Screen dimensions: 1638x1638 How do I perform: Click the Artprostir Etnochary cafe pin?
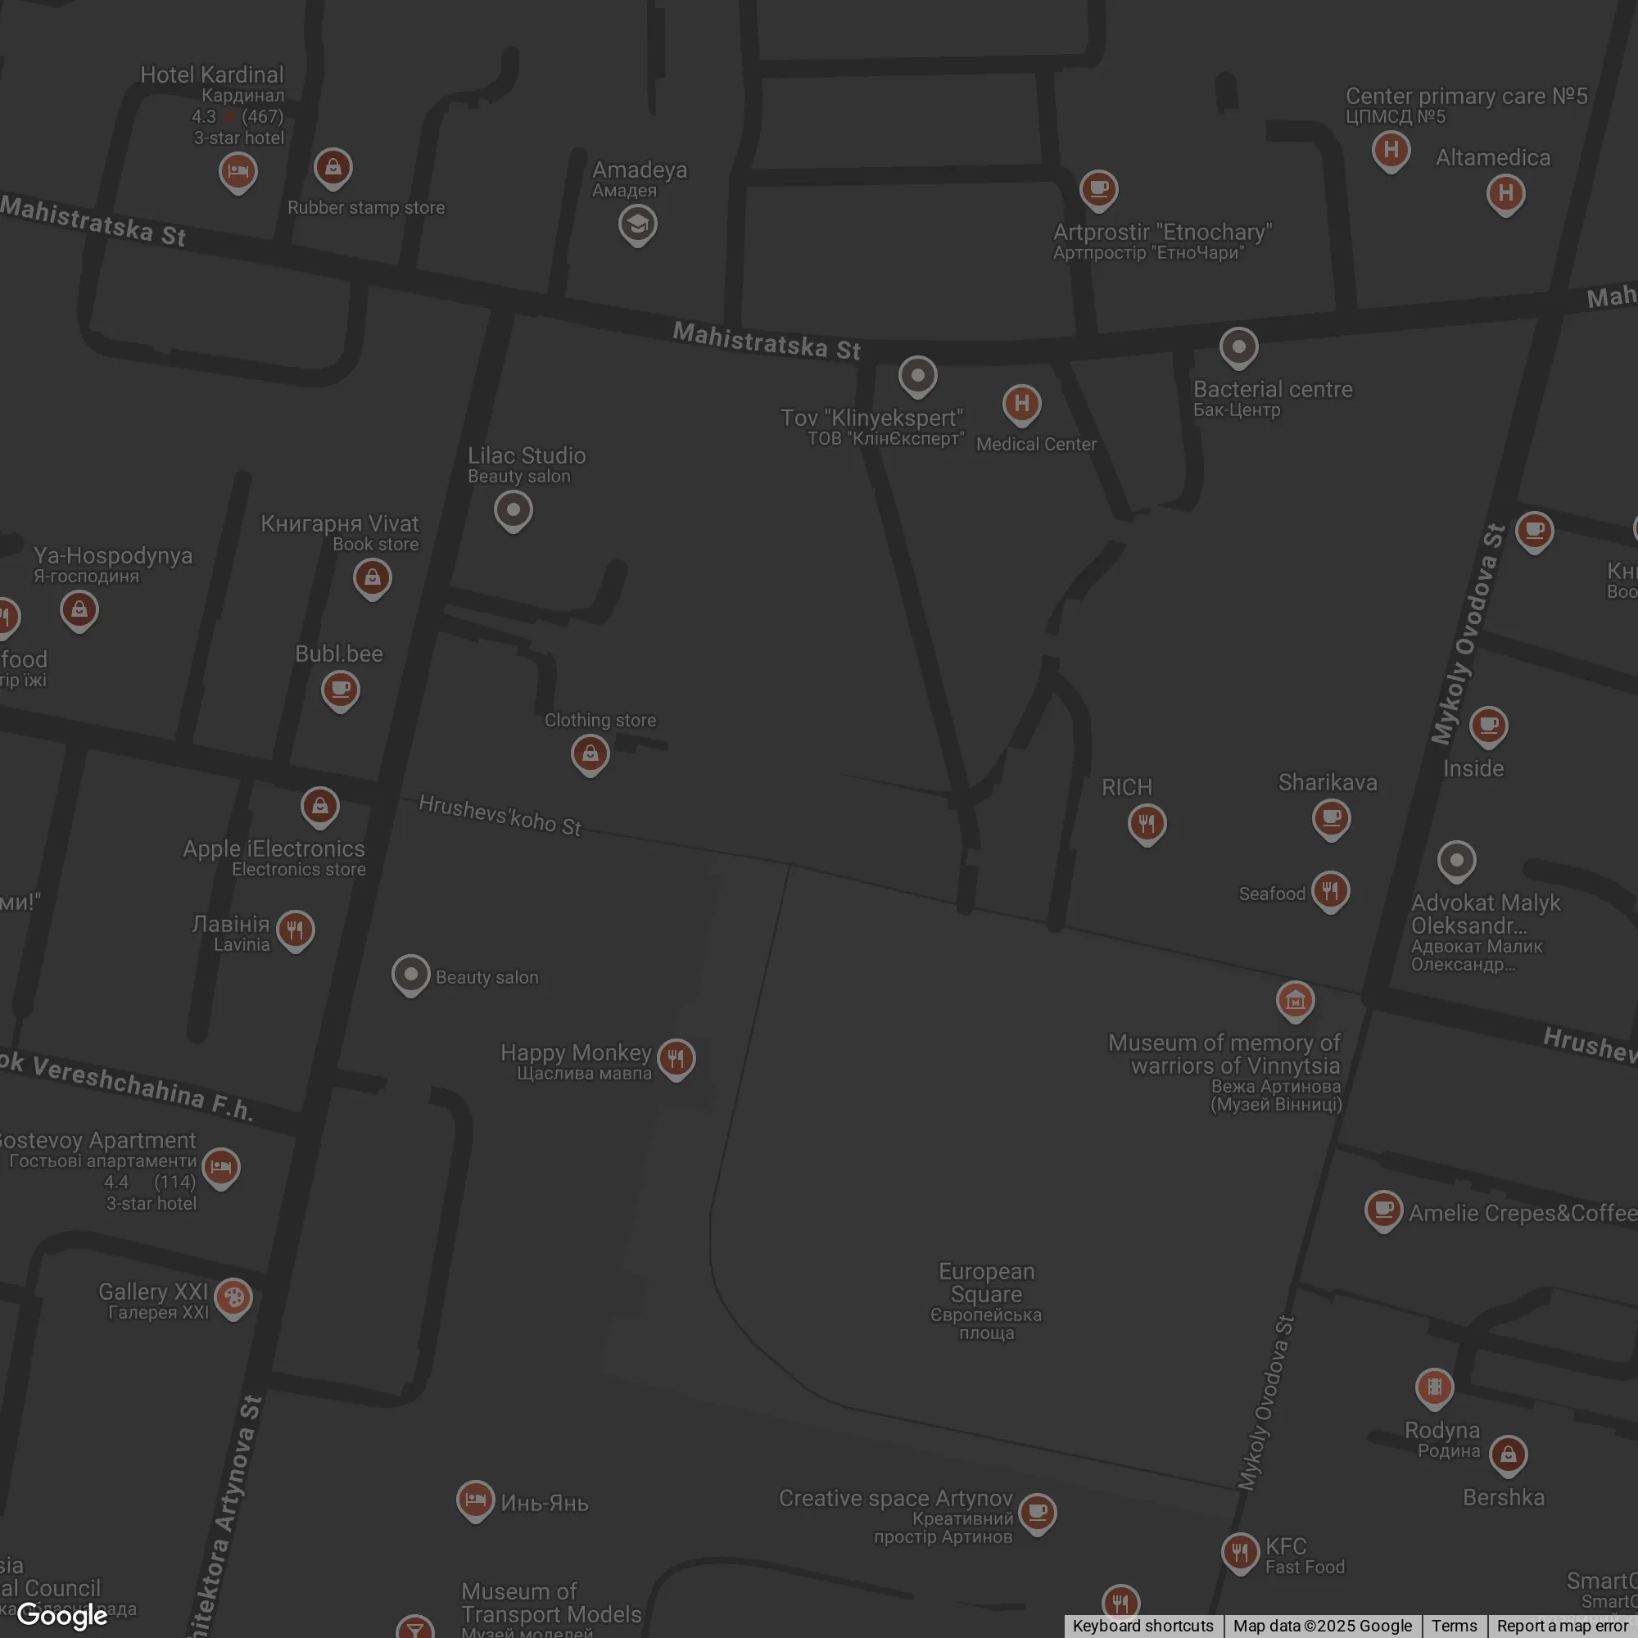point(1099,190)
